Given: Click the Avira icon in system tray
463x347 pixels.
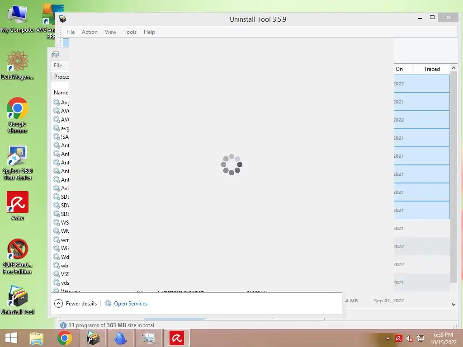Looking at the screenshot, I should click(399, 338).
